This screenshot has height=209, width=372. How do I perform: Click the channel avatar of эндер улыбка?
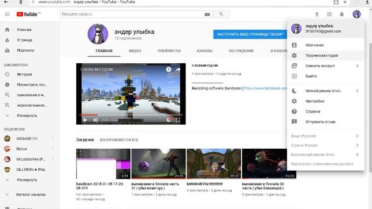click(98, 34)
